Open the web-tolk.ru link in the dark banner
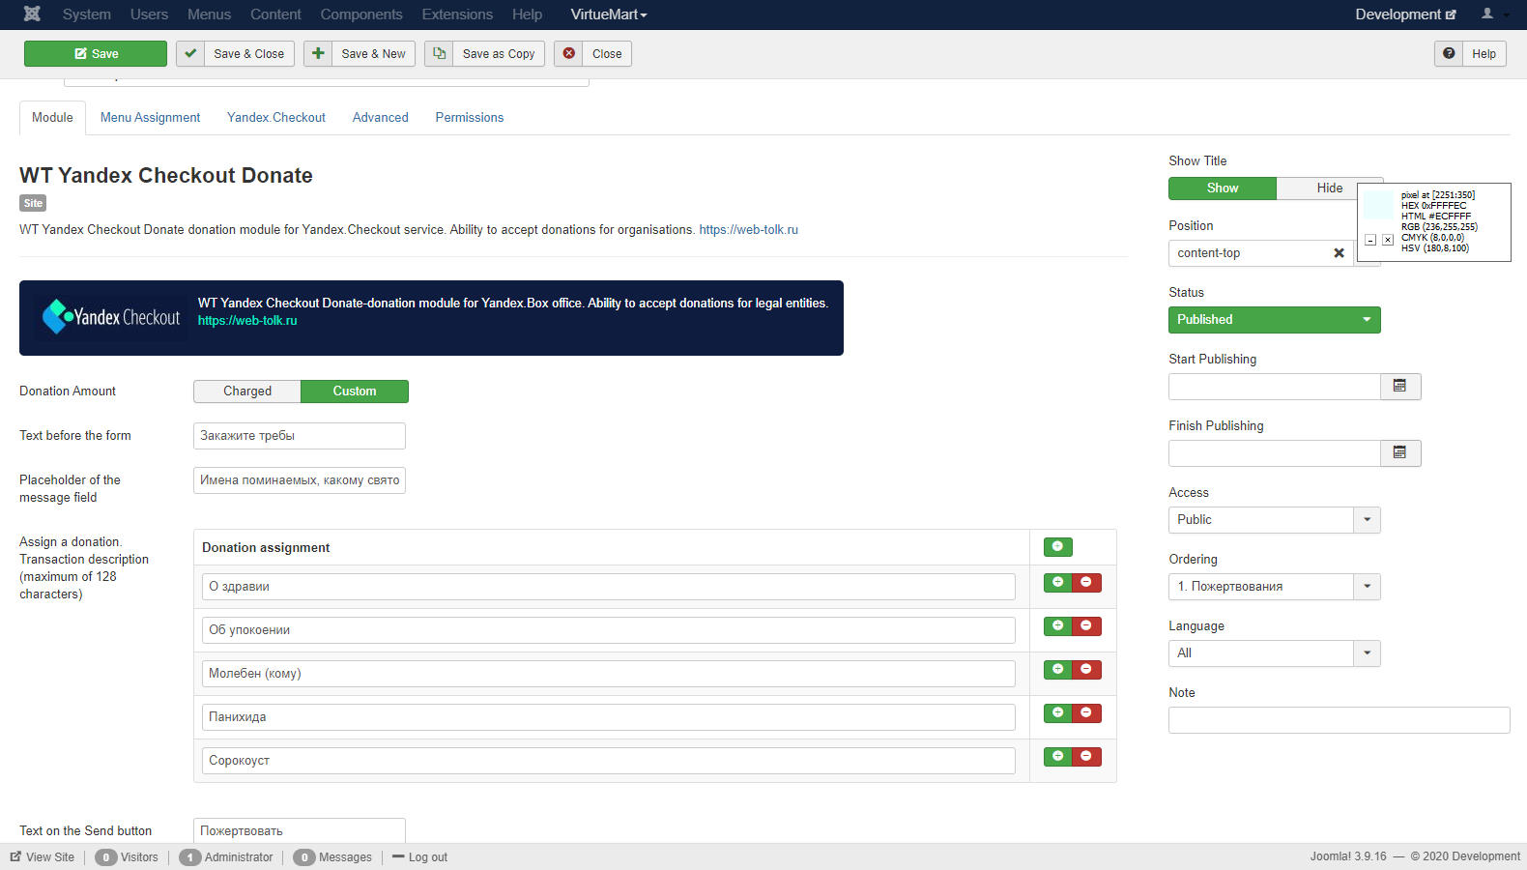 click(x=247, y=321)
